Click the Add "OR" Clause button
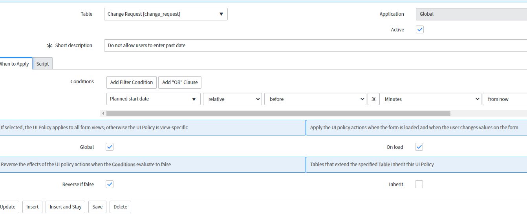527x214 pixels. (x=180, y=82)
